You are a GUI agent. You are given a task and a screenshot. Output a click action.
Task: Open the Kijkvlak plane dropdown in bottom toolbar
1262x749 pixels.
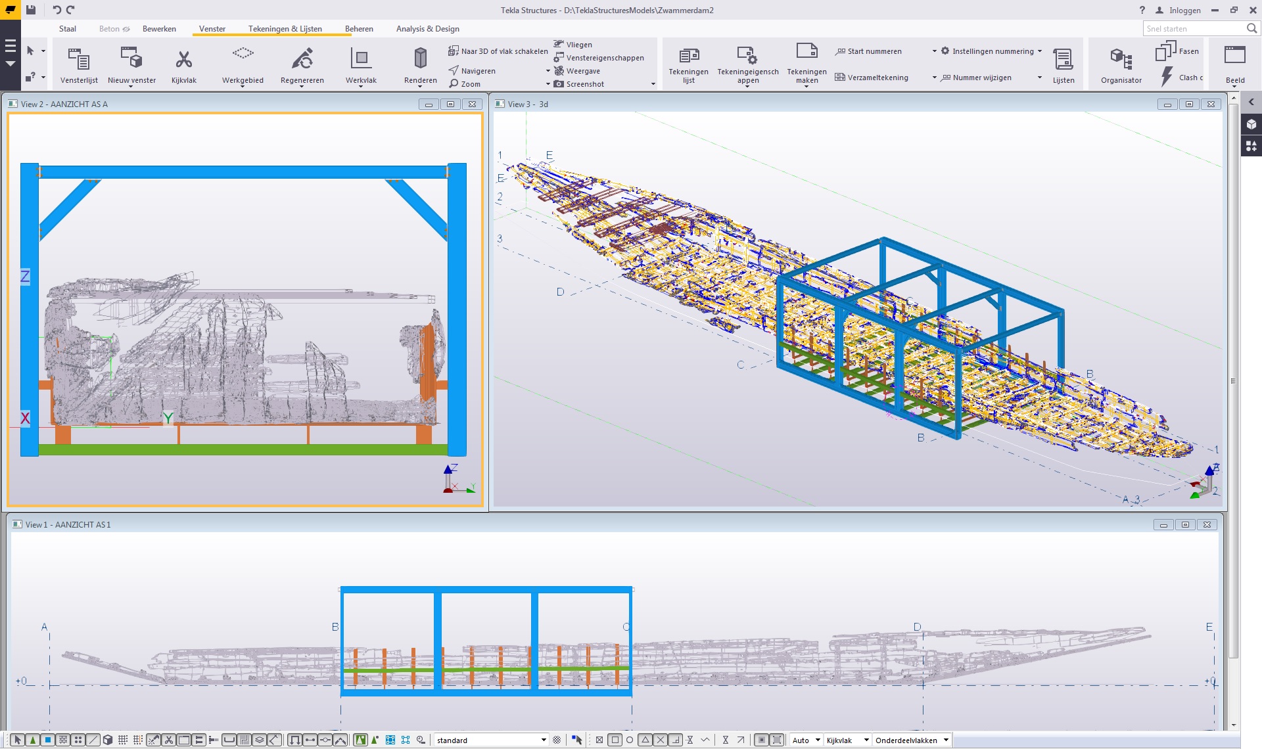(847, 740)
